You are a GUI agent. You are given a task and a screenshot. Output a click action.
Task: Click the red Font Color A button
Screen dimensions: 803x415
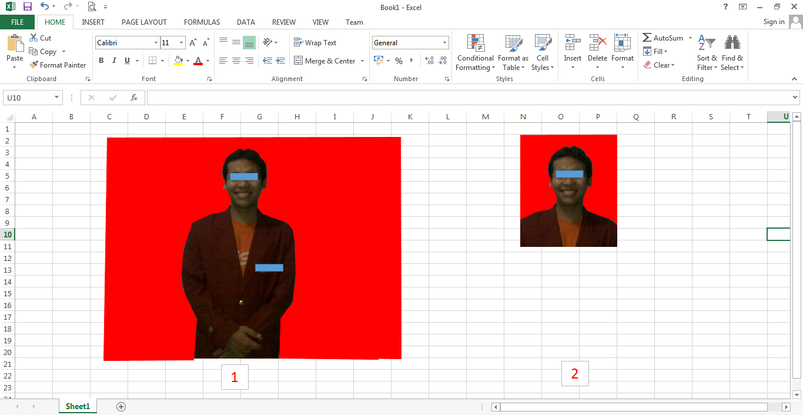point(198,61)
